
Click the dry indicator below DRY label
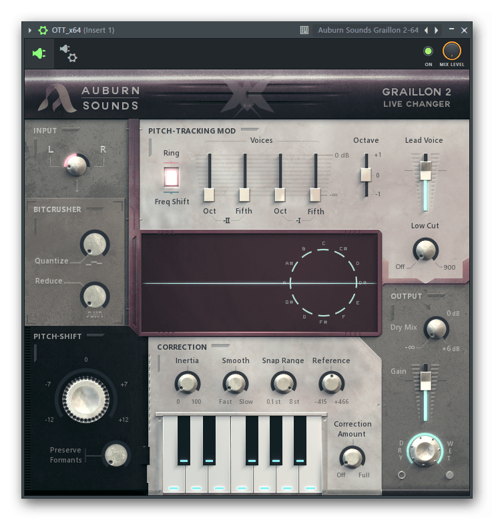(x=401, y=475)
